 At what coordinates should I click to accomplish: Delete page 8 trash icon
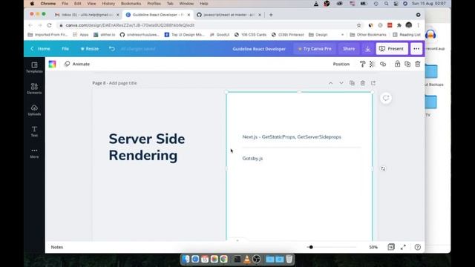(x=363, y=83)
